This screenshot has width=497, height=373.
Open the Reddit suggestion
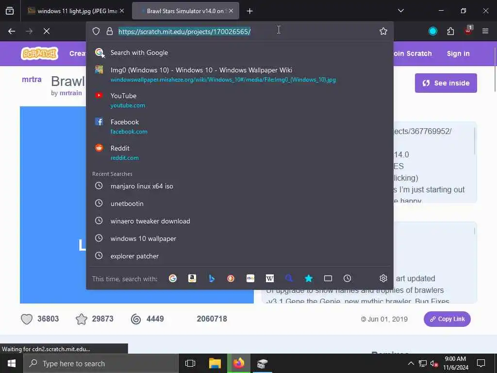[240, 153]
